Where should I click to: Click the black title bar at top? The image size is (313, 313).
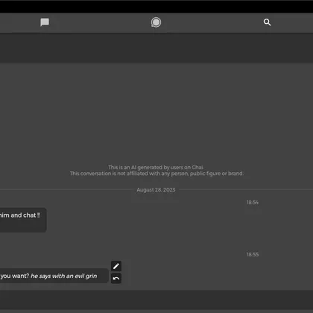pyautogui.click(x=156, y=7)
